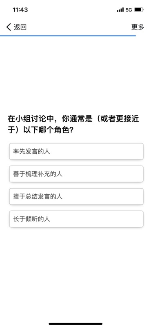Screen dimensions: 151x328
Task: Click the blue survey progress bar
Action: (68, 36)
